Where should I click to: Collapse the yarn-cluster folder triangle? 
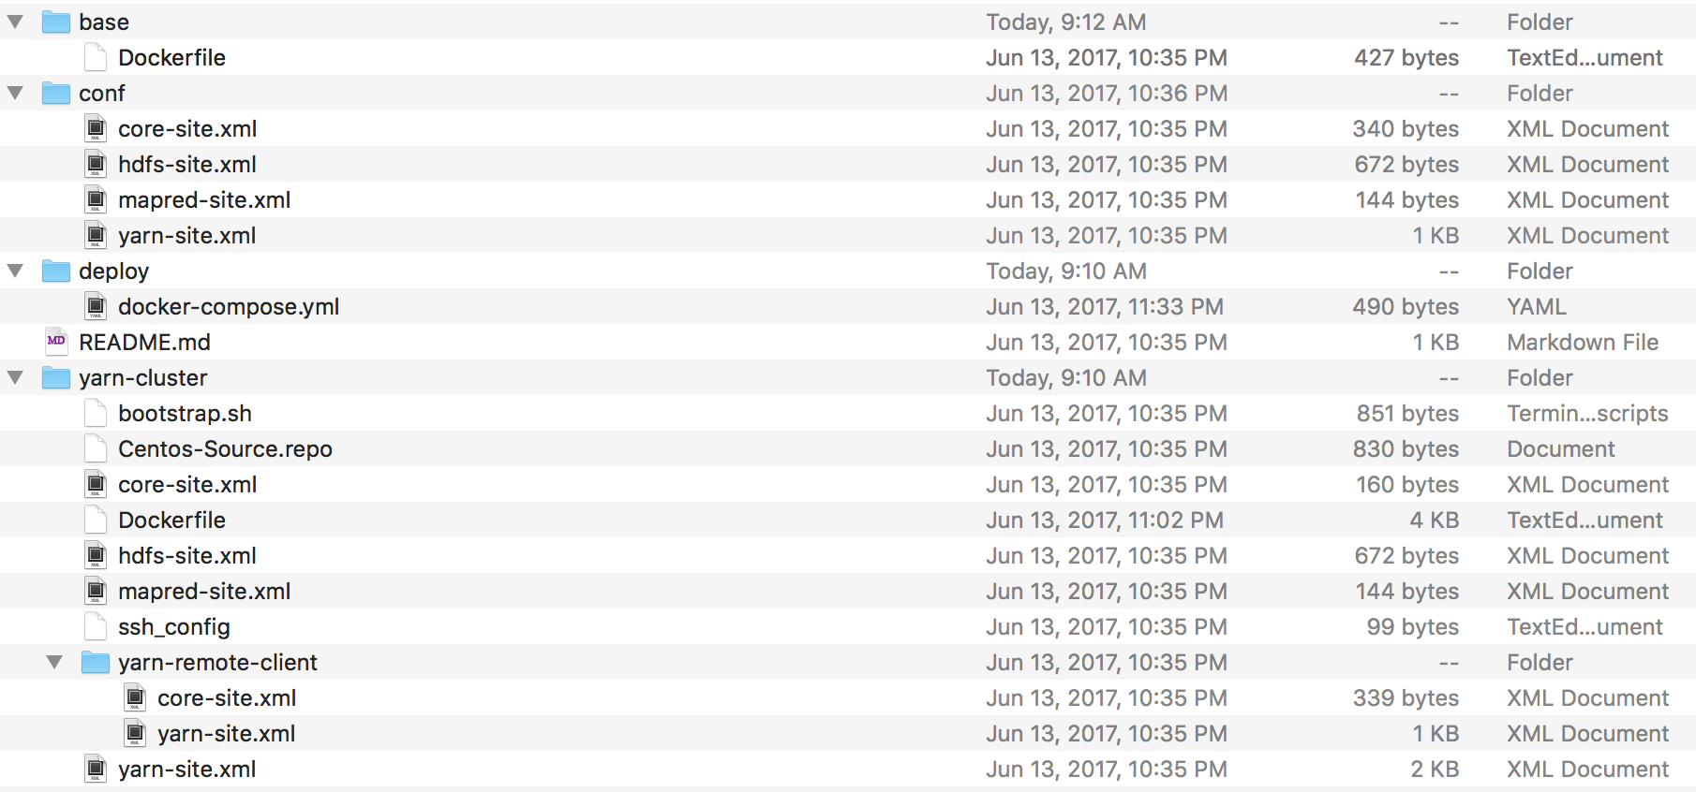(x=15, y=377)
